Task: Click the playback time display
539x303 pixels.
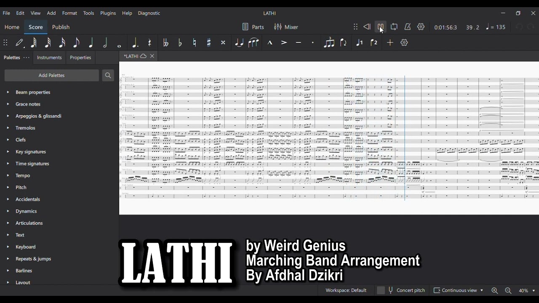Action: [446, 27]
